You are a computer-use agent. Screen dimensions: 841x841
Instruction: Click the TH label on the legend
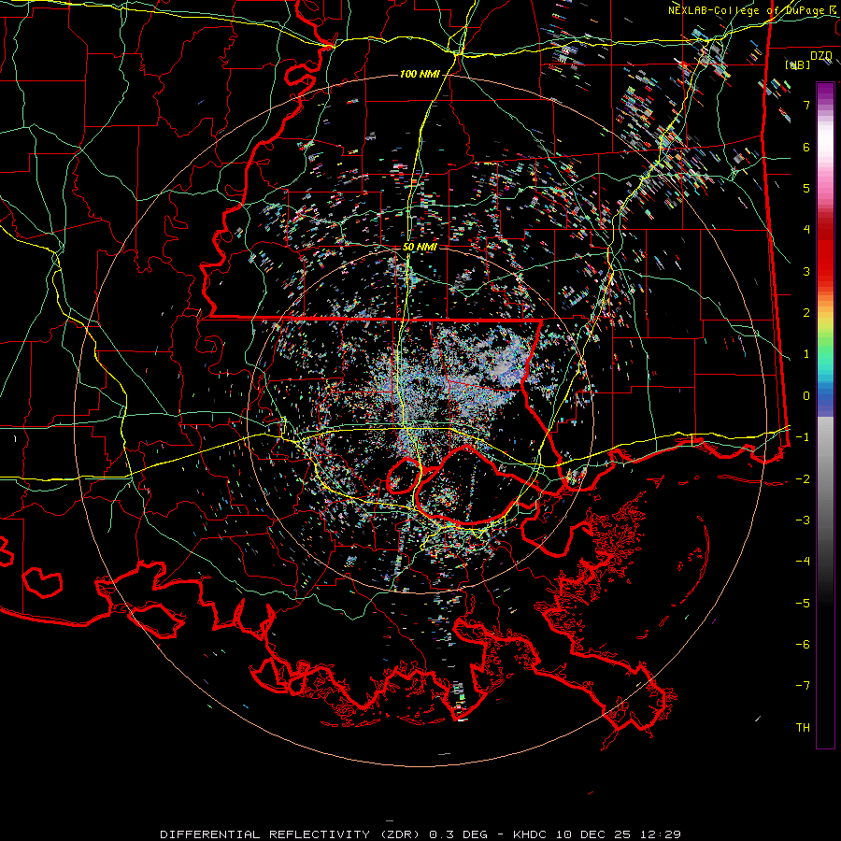[x=803, y=727]
